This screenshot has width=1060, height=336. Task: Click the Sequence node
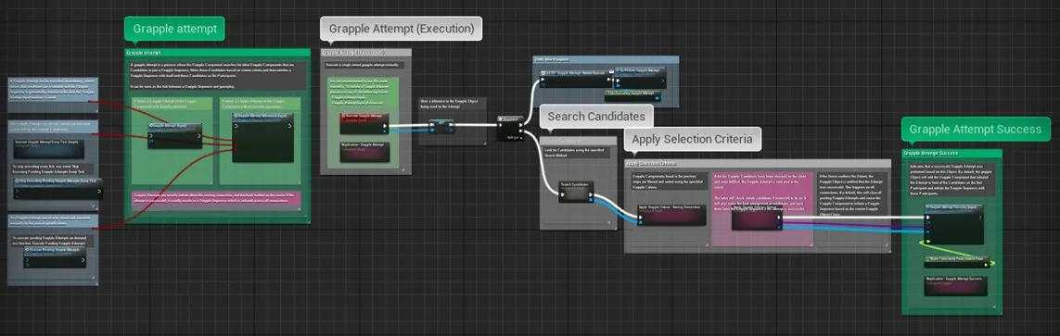point(510,128)
